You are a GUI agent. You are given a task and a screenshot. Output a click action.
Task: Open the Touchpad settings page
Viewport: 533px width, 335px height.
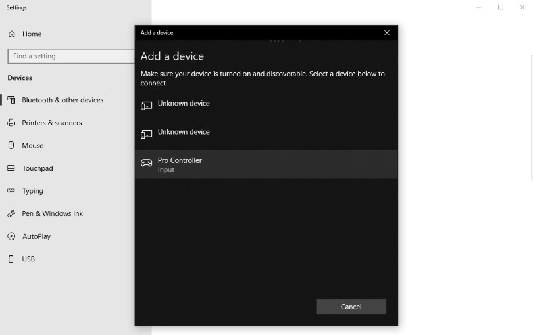click(38, 168)
